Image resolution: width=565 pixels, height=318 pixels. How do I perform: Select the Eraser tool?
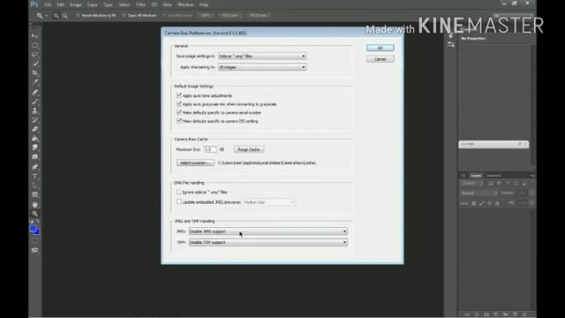pyautogui.click(x=34, y=129)
